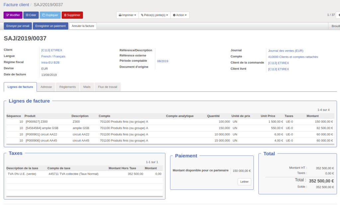340x212 pixels.
Task: Select product row [54564564] amplie GSB
Action: click(x=170, y=128)
